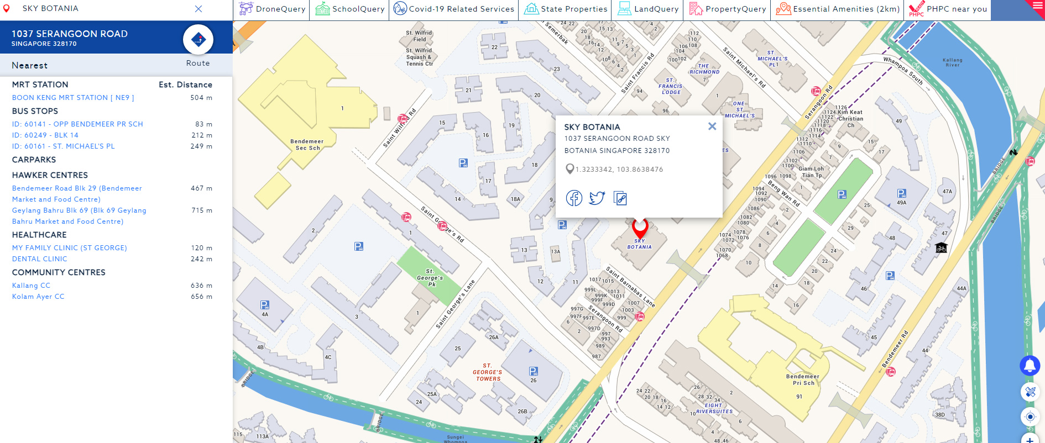Select bus stop 60249 - BLK 14
Screen dimensions: 1045x443
pyautogui.click(x=45, y=135)
